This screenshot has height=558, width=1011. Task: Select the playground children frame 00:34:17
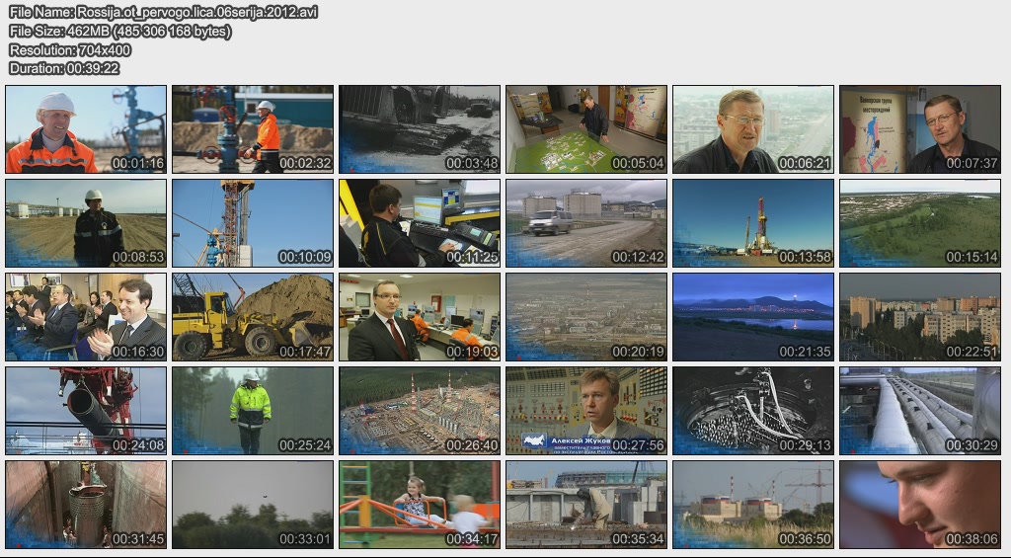point(420,505)
